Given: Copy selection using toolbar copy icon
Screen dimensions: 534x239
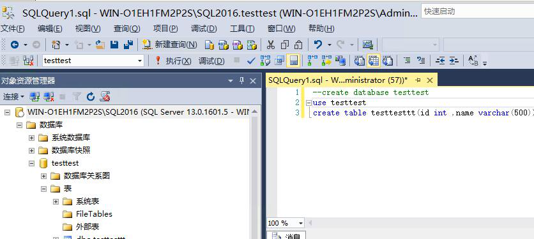Looking at the screenshot, I should click(x=285, y=45).
